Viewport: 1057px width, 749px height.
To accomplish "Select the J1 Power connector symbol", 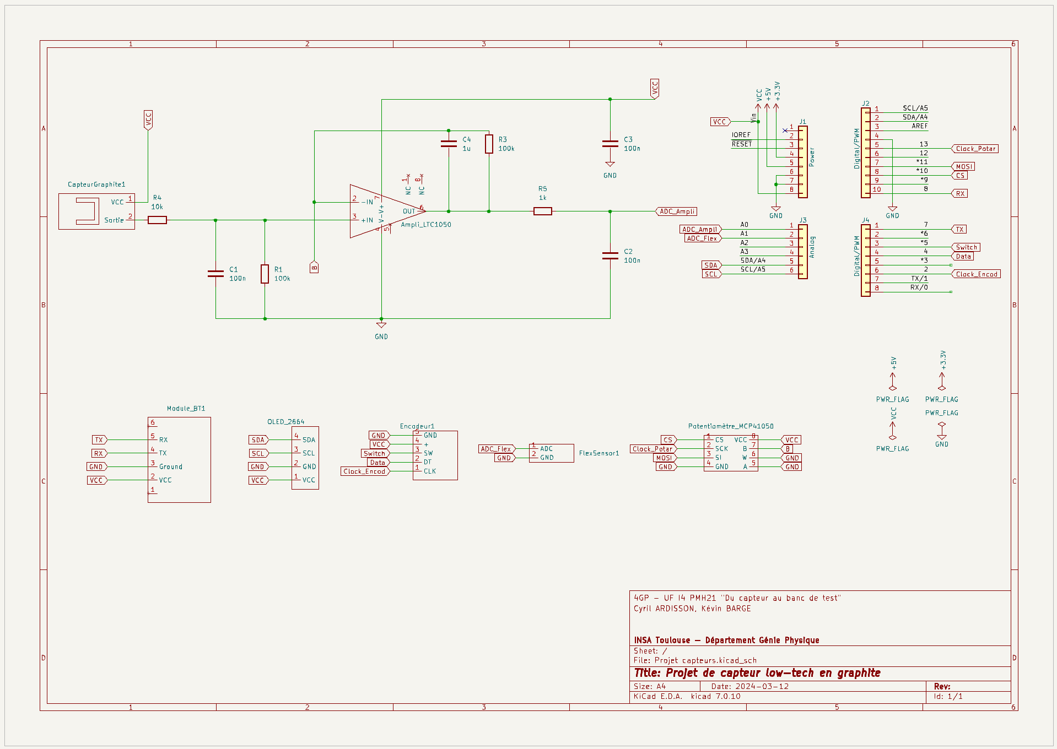I will [x=803, y=161].
